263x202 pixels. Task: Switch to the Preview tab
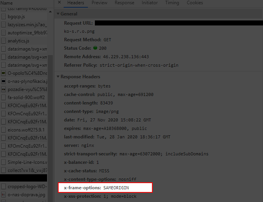coord(99,3)
